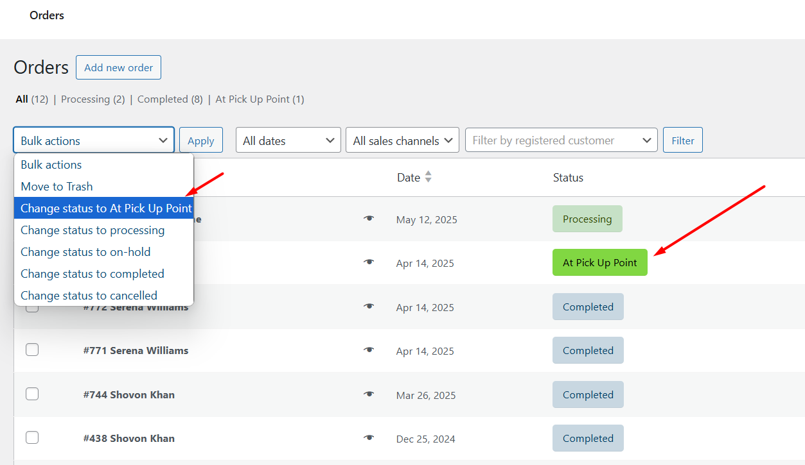Click Completed badge dated Apr 14, 2025 for order #772
Viewport: 805px width, 465px height.
(x=588, y=307)
